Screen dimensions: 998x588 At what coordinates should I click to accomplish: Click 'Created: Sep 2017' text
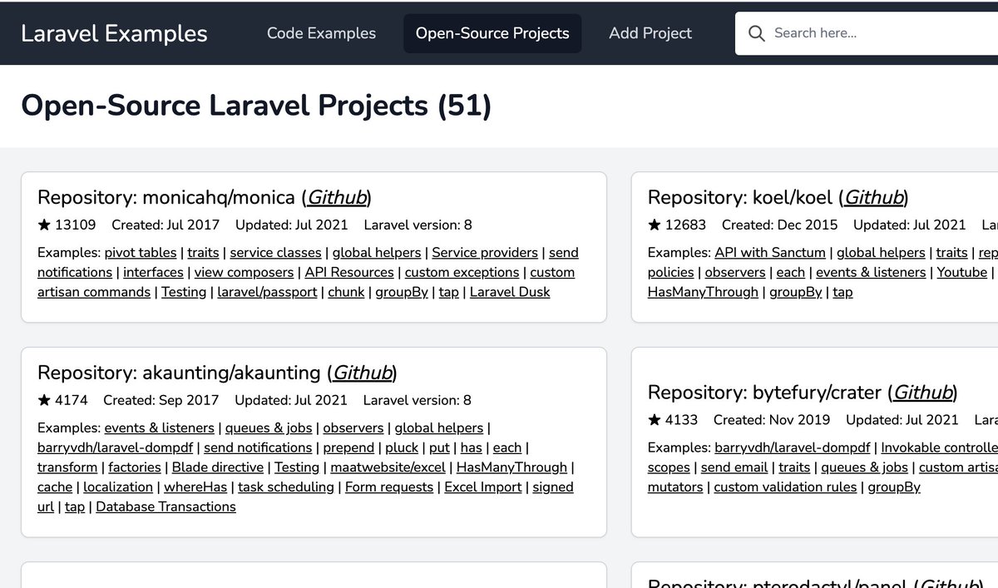[161, 400]
